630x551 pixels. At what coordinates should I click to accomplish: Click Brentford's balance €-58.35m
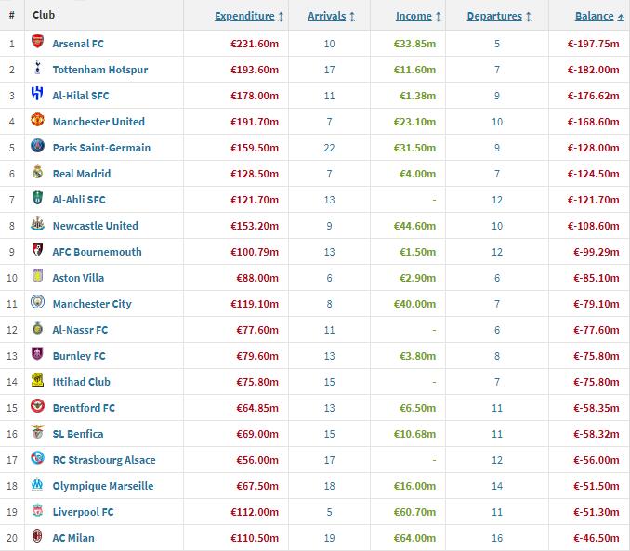pos(597,408)
